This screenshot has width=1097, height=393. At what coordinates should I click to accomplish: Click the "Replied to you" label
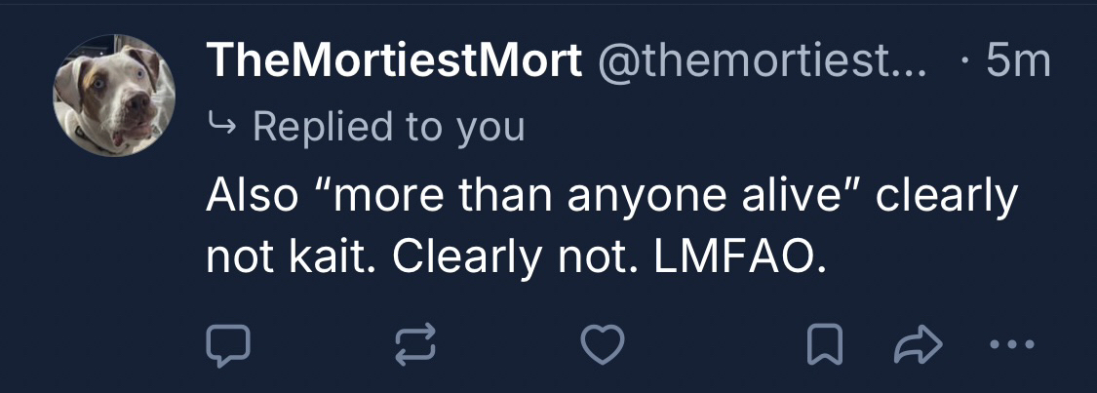[x=388, y=126]
